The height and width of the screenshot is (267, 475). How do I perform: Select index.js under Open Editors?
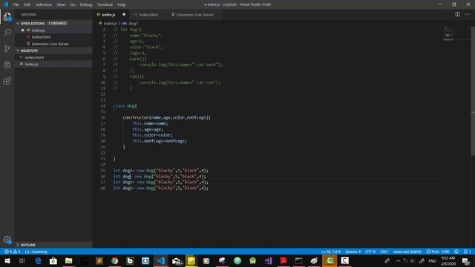[x=39, y=30]
